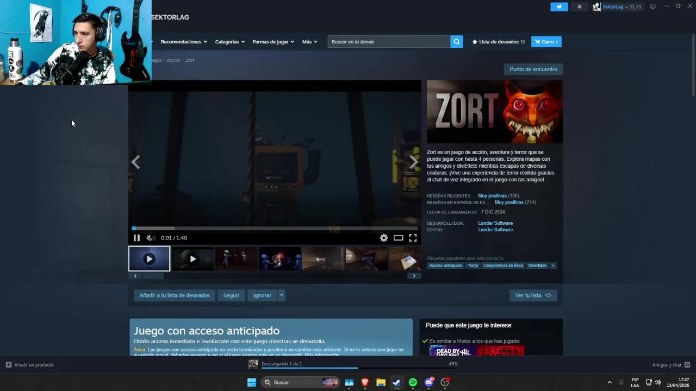Open the taskbar volume control
This screenshot has width=696, height=391.
pos(657,382)
